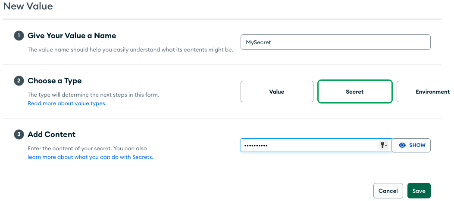Click the New Value page heading
This screenshot has height=201, width=454.
28,6
